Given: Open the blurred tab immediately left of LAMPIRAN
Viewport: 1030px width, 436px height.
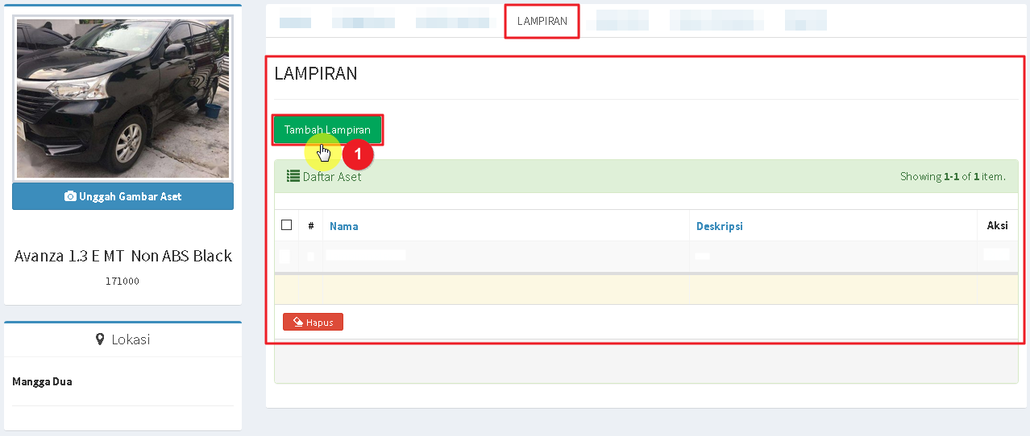Looking at the screenshot, I should pyautogui.click(x=452, y=21).
